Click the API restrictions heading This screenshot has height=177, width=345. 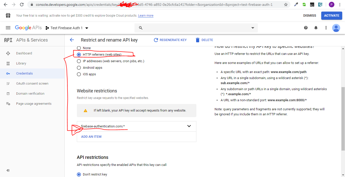point(93,157)
